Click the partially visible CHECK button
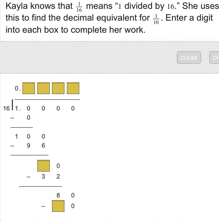Image resolution: width=219 pixels, height=221 pixels. click(214, 57)
